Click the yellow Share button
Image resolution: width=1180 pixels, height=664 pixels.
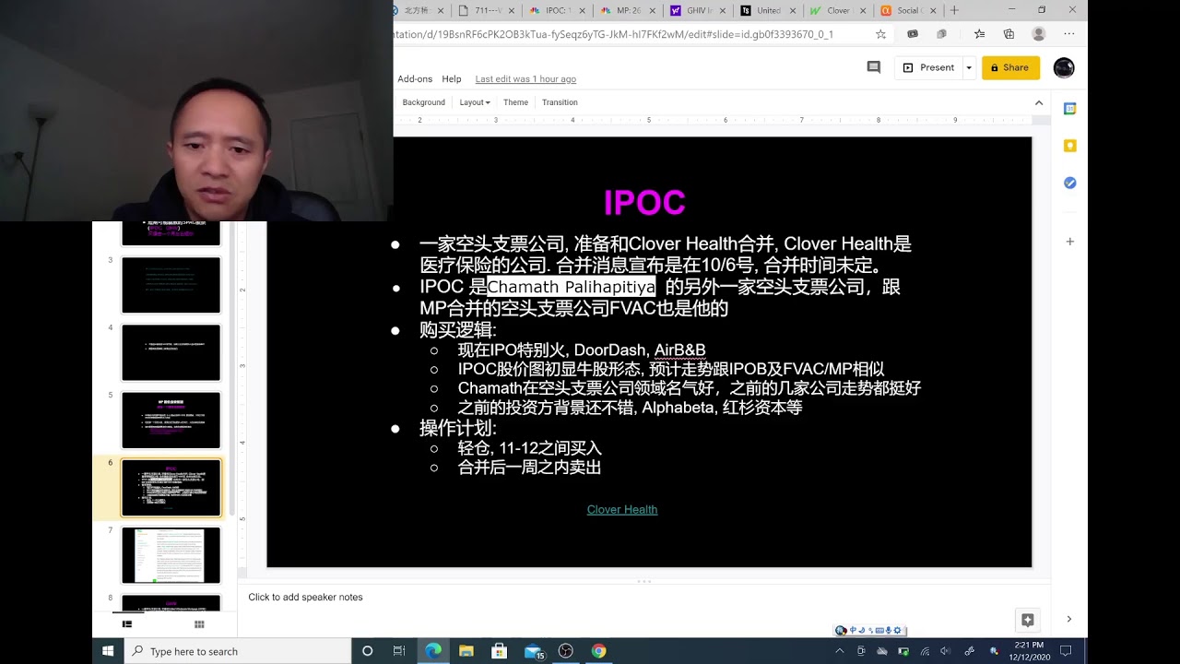pos(1010,67)
